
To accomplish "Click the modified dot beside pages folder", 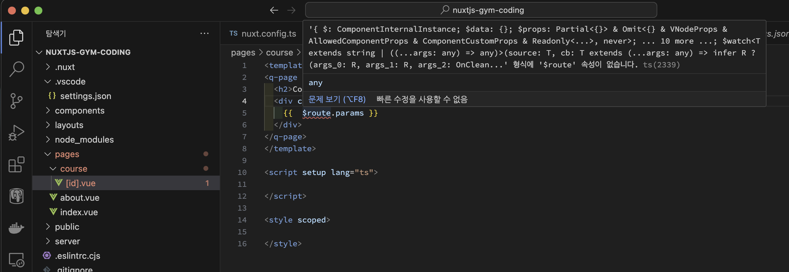I will pos(206,154).
